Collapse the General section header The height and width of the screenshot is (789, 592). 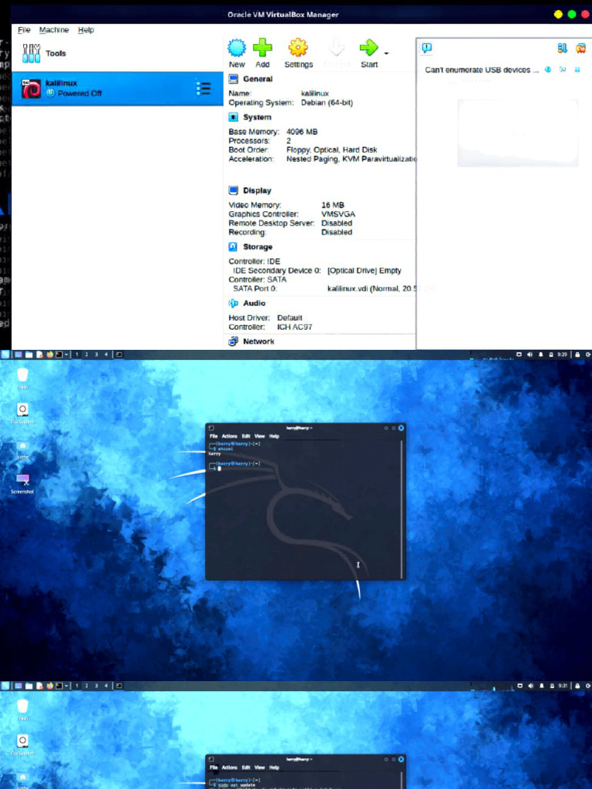pos(257,79)
